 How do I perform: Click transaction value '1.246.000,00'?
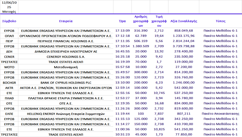[x=184, y=83]
